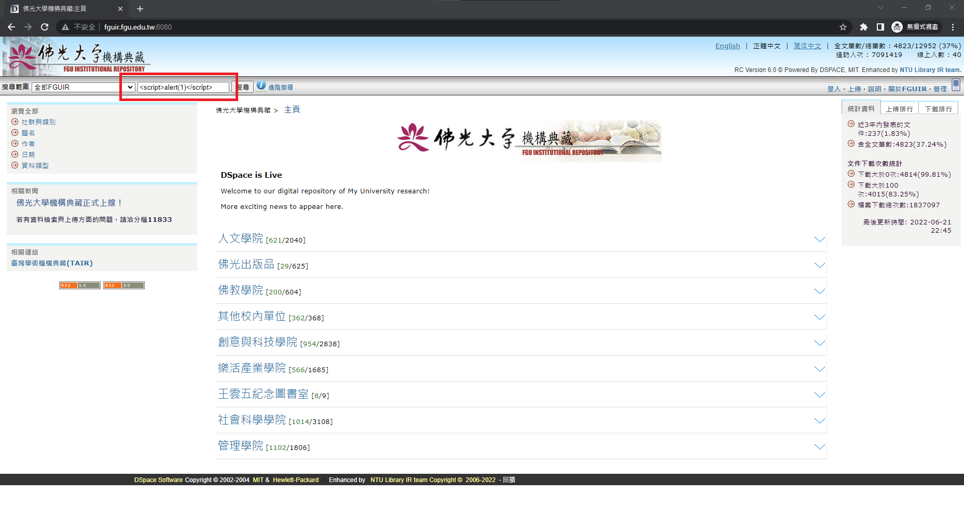Switch language to 简体中文
964x508 pixels.
[x=807, y=46]
